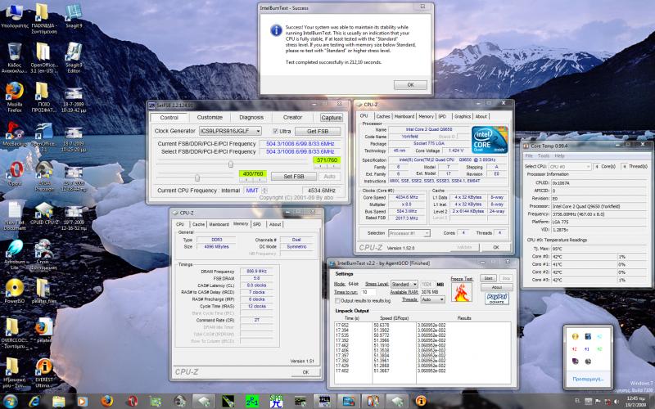This screenshot has height=409, width=655.
Task: Click the volume icon in the system tray
Action: 617,402
